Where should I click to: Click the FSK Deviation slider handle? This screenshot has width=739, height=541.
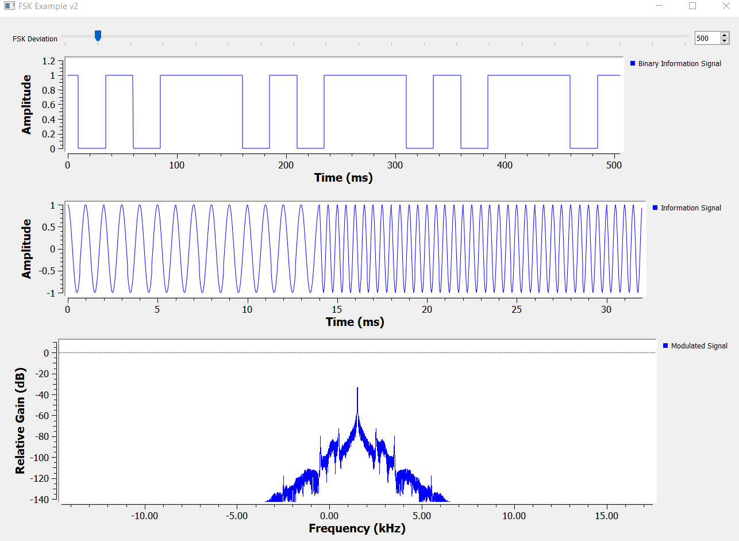[x=98, y=36]
